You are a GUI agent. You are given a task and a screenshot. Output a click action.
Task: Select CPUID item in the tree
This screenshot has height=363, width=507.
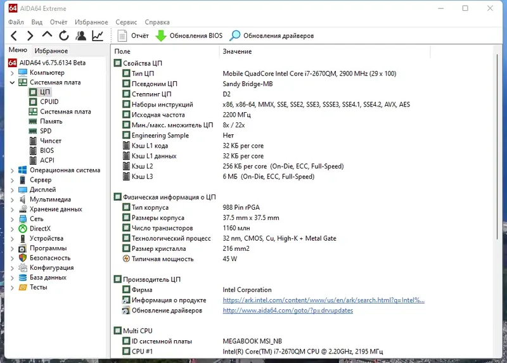[x=49, y=102]
